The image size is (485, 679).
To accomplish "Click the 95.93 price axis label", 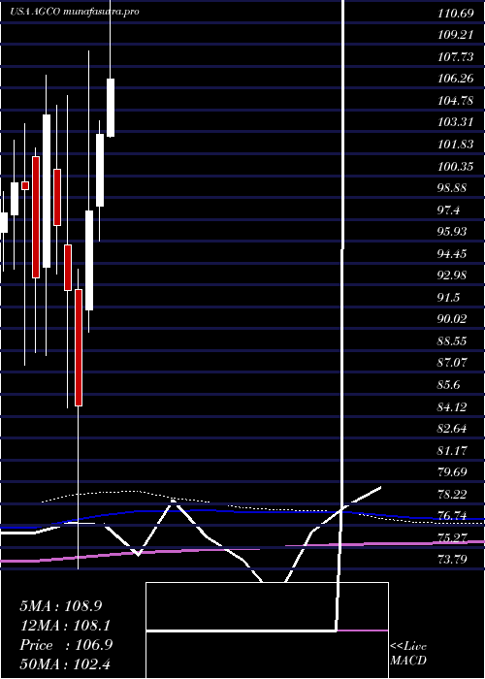I will 452,232.
